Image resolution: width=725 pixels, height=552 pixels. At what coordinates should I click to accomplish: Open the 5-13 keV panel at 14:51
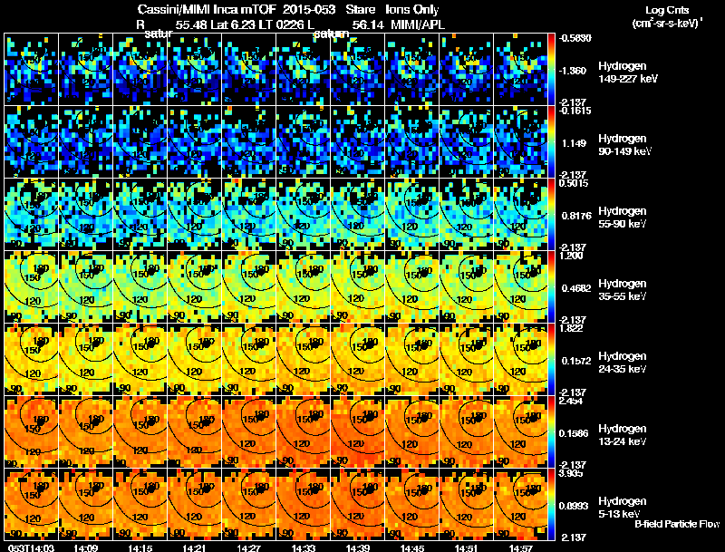tap(467, 505)
